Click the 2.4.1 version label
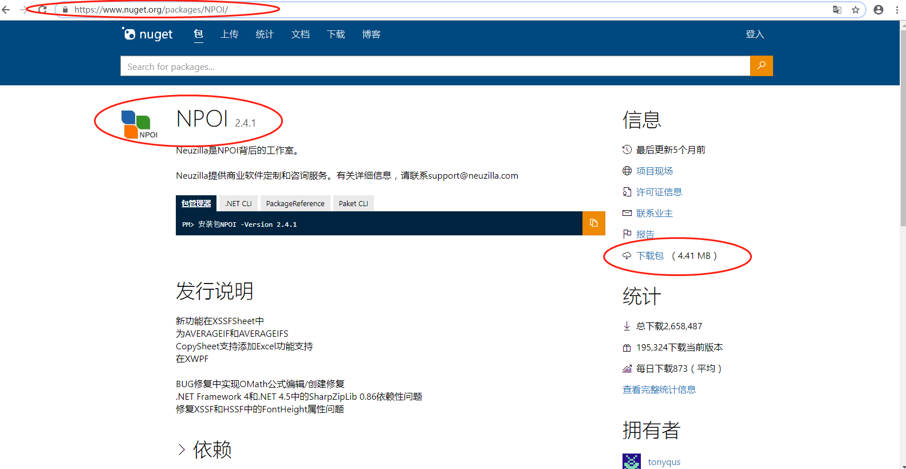 pyautogui.click(x=245, y=123)
